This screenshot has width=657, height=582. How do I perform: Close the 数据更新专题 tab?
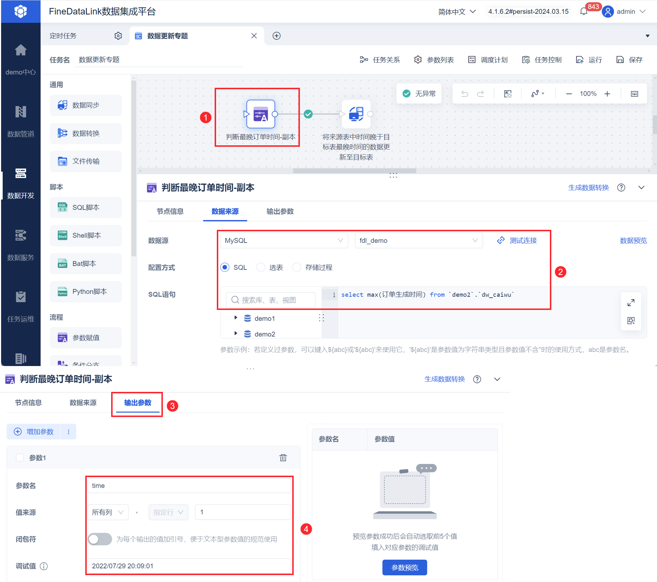pyautogui.click(x=254, y=36)
